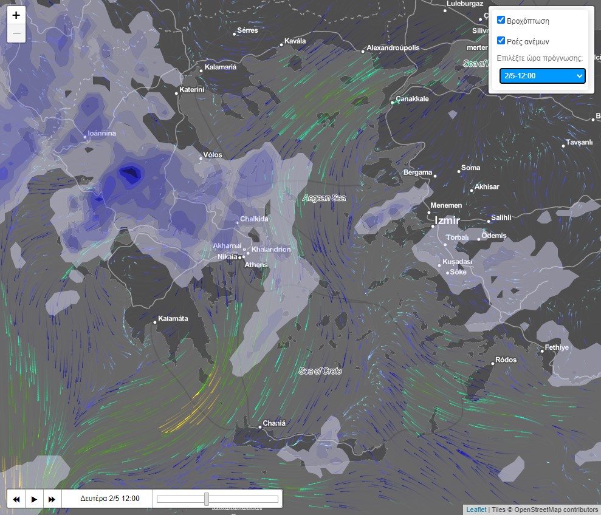Click the Δευτέρα 2/5 12:00 time label
Image resolution: width=601 pixels, height=515 pixels.
point(110,499)
